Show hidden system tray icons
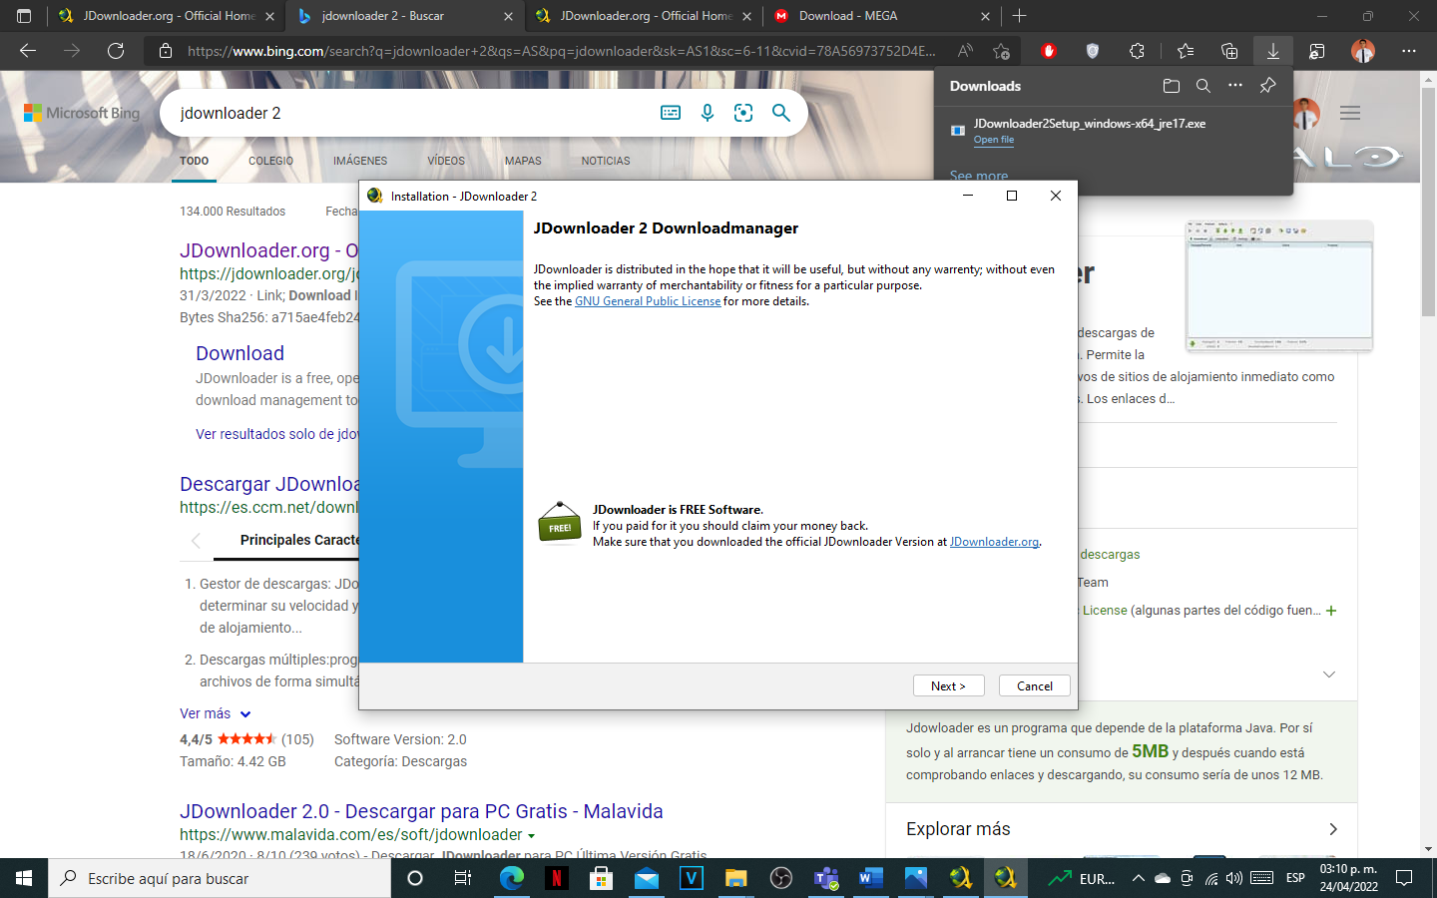 (x=1138, y=878)
